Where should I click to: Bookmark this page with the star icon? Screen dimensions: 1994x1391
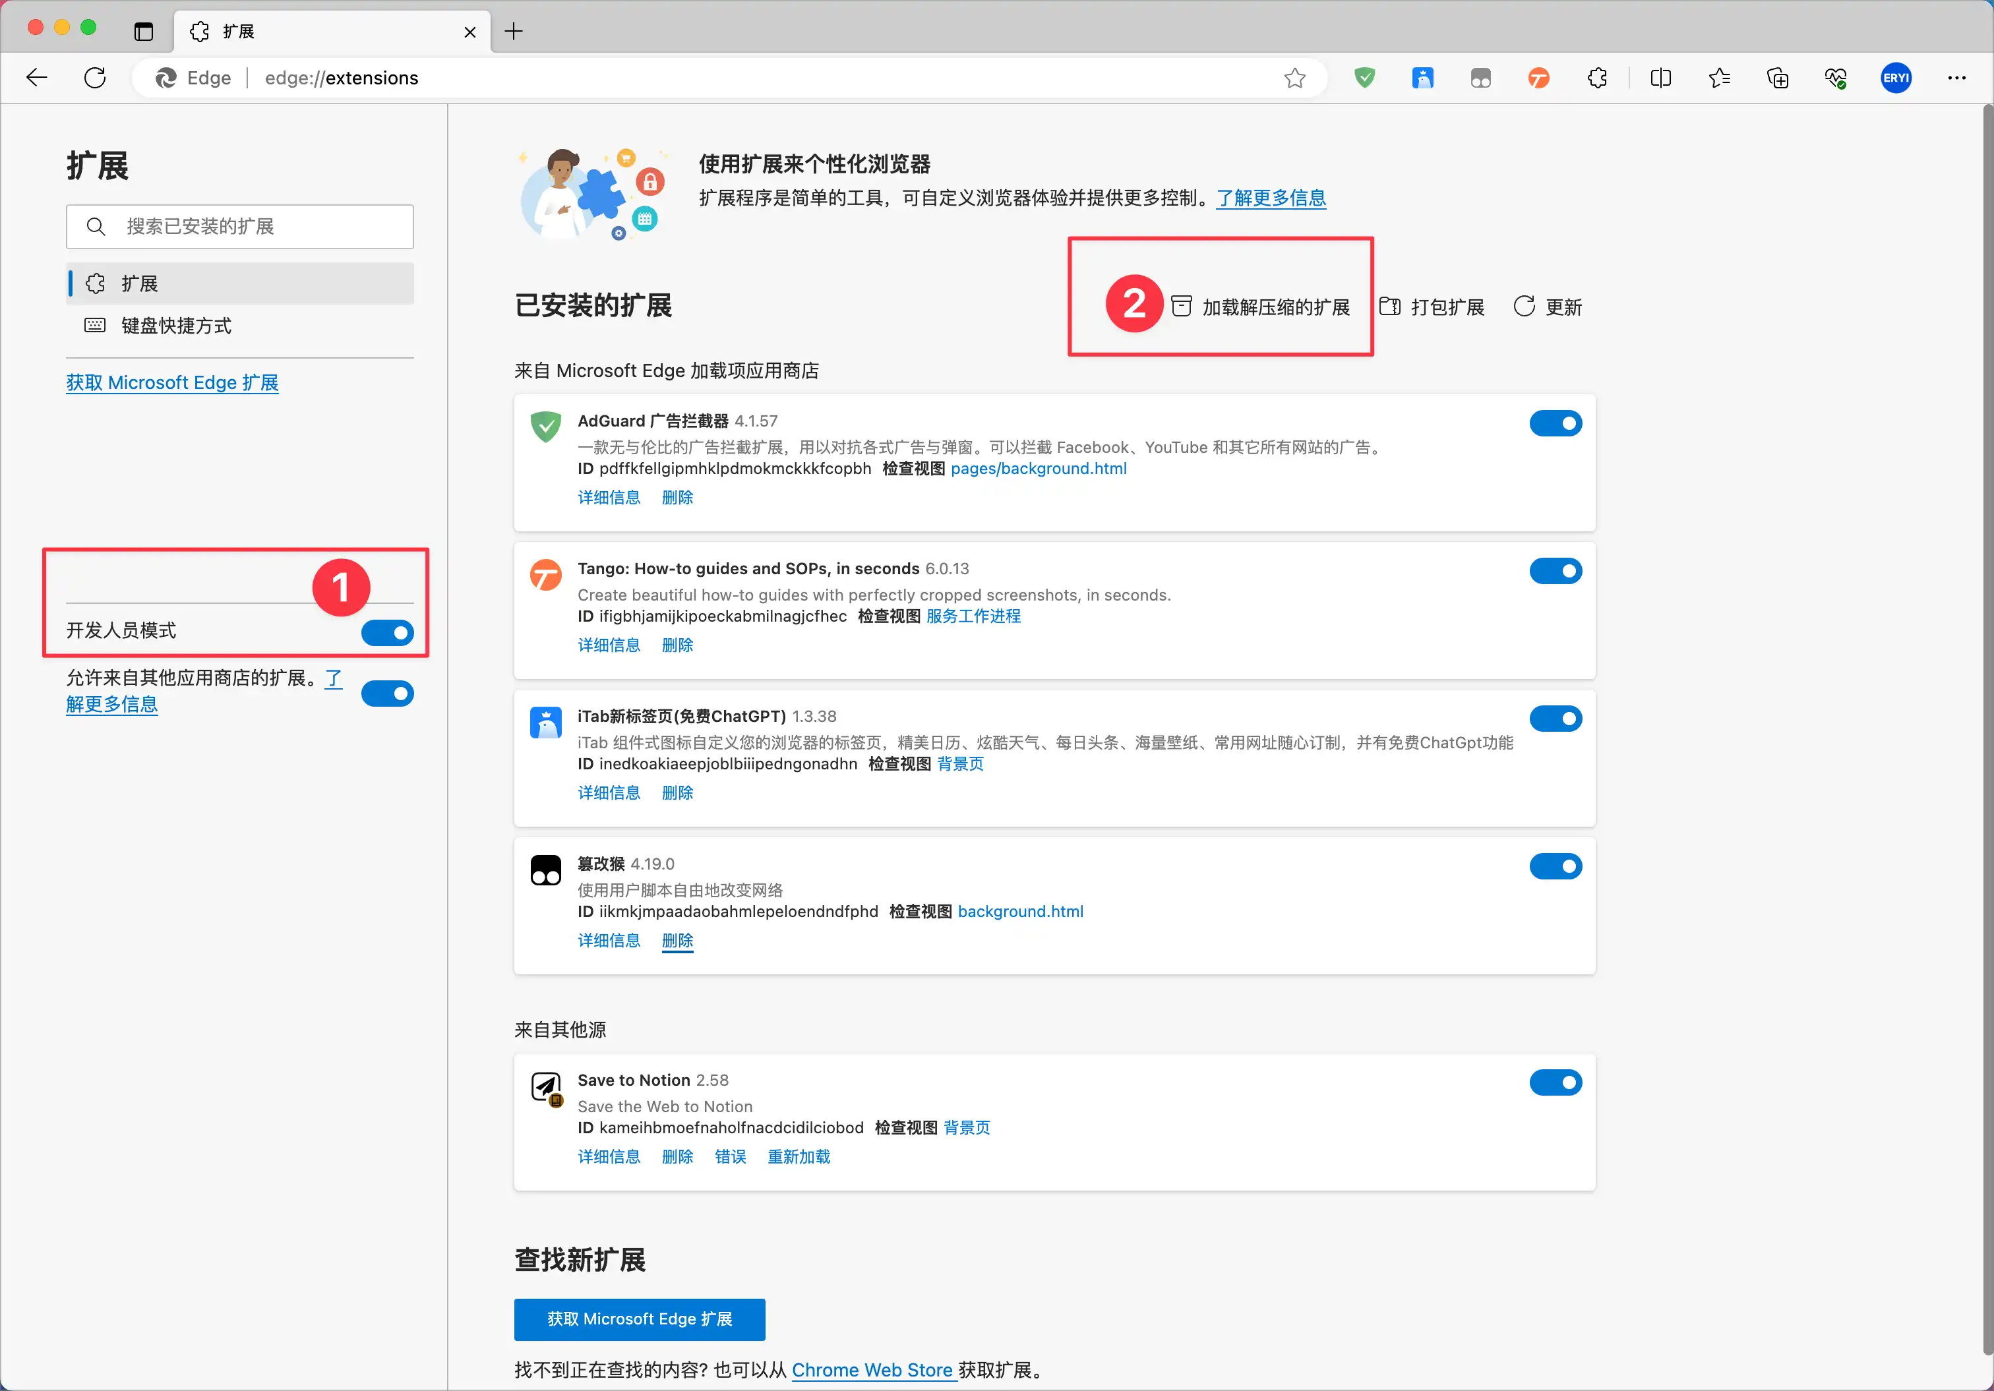pos(1295,78)
